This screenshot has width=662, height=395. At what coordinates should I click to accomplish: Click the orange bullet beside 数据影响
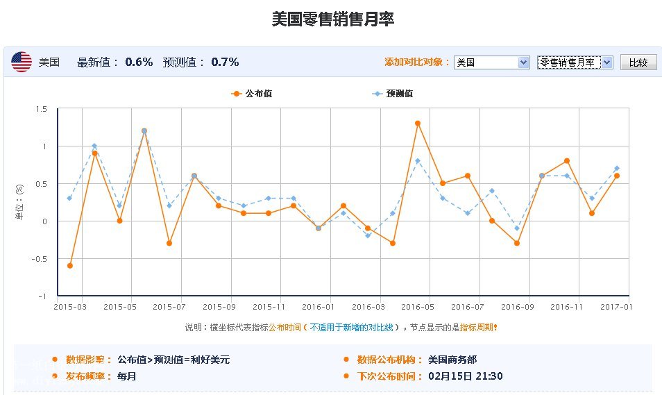click(x=55, y=360)
